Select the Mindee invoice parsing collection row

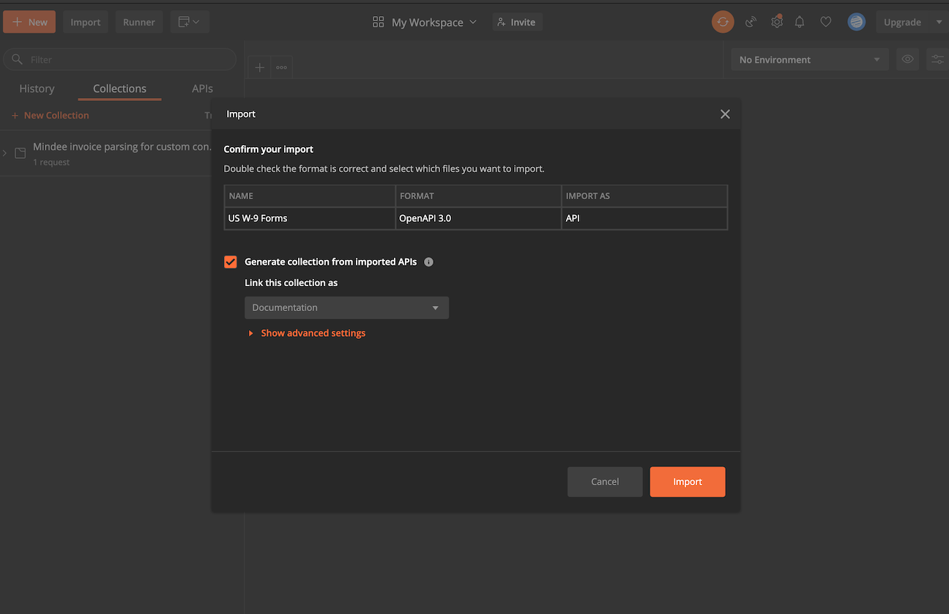(x=106, y=154)
